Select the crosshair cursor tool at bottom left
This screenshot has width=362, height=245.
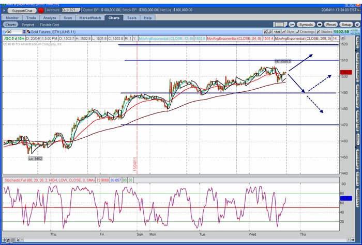pos(4,240)
